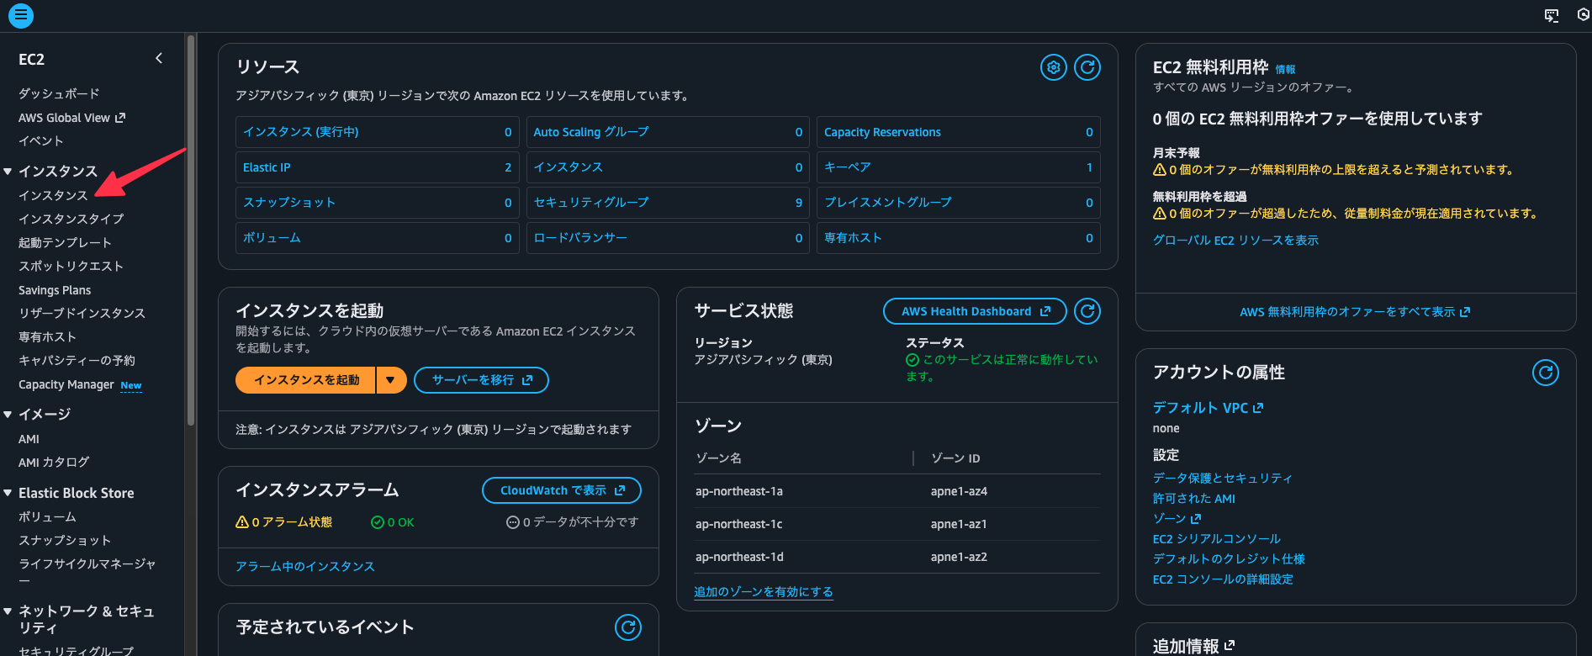The width and height of the screenshot is (1592, 656).
Task: Open ロードバランサー resource link
Action: (580, 238)
